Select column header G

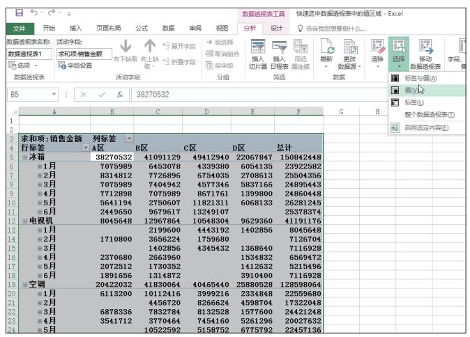[341, 111]
